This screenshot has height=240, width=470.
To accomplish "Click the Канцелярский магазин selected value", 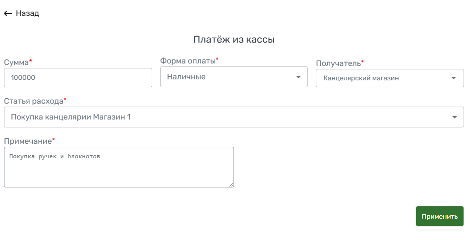I will (x=361, y=78).
